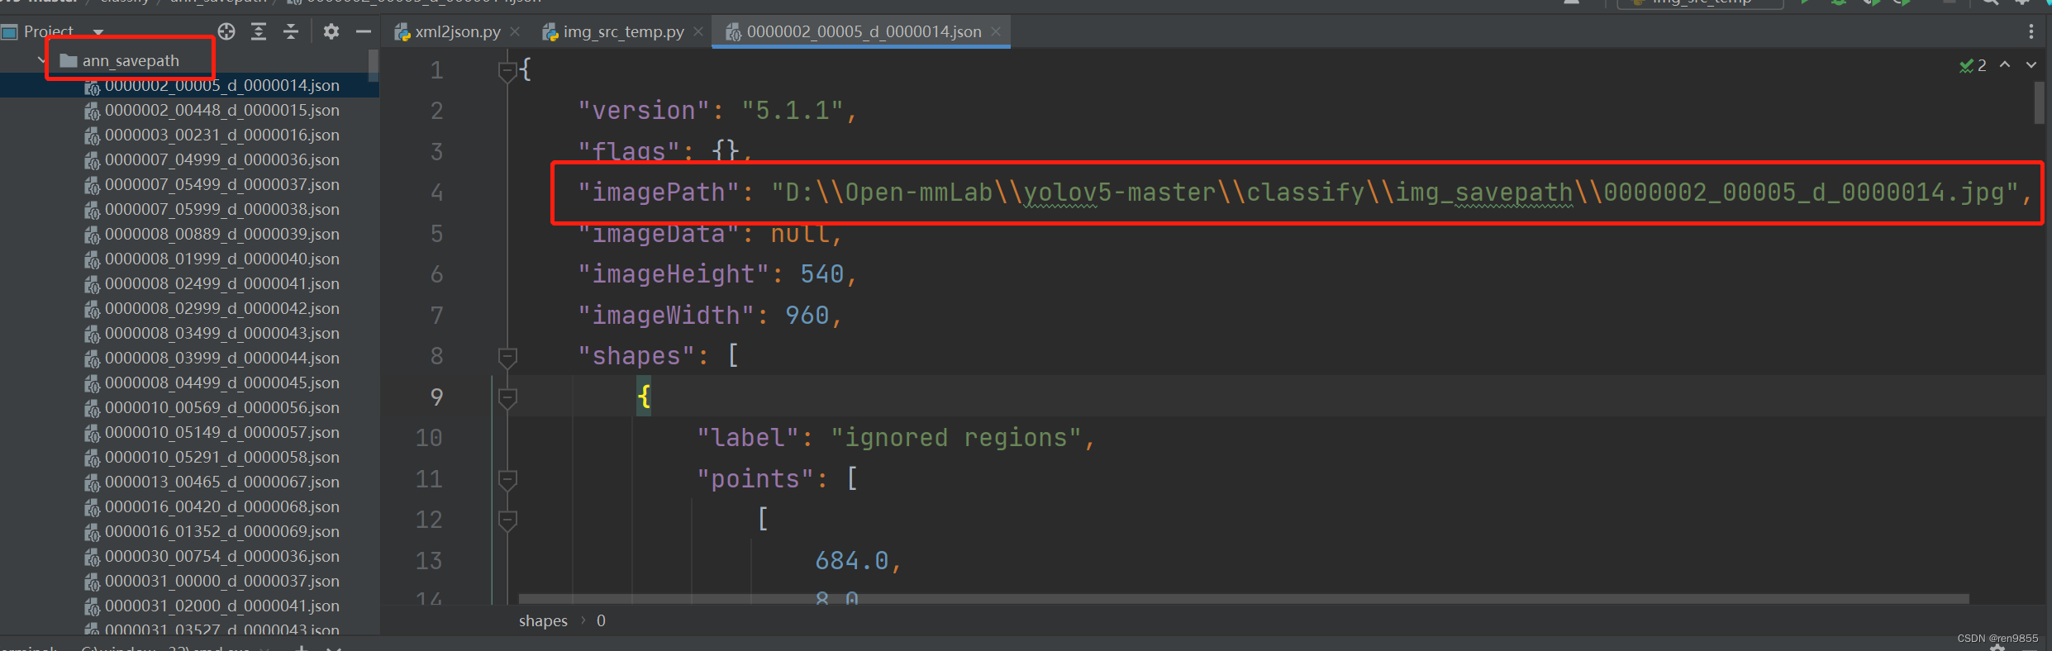Click the shapes breadcrumb
2052x651 pixels.
543,620
